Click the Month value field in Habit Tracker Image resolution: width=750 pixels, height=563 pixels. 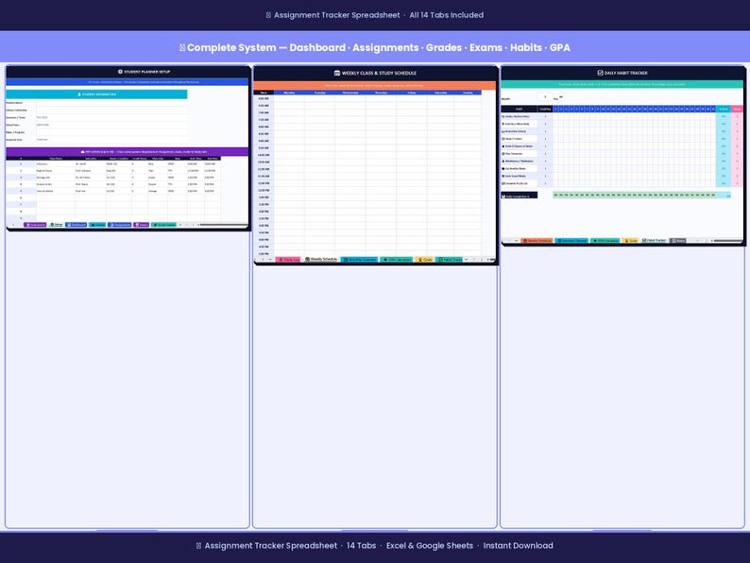tap(545, 97)
